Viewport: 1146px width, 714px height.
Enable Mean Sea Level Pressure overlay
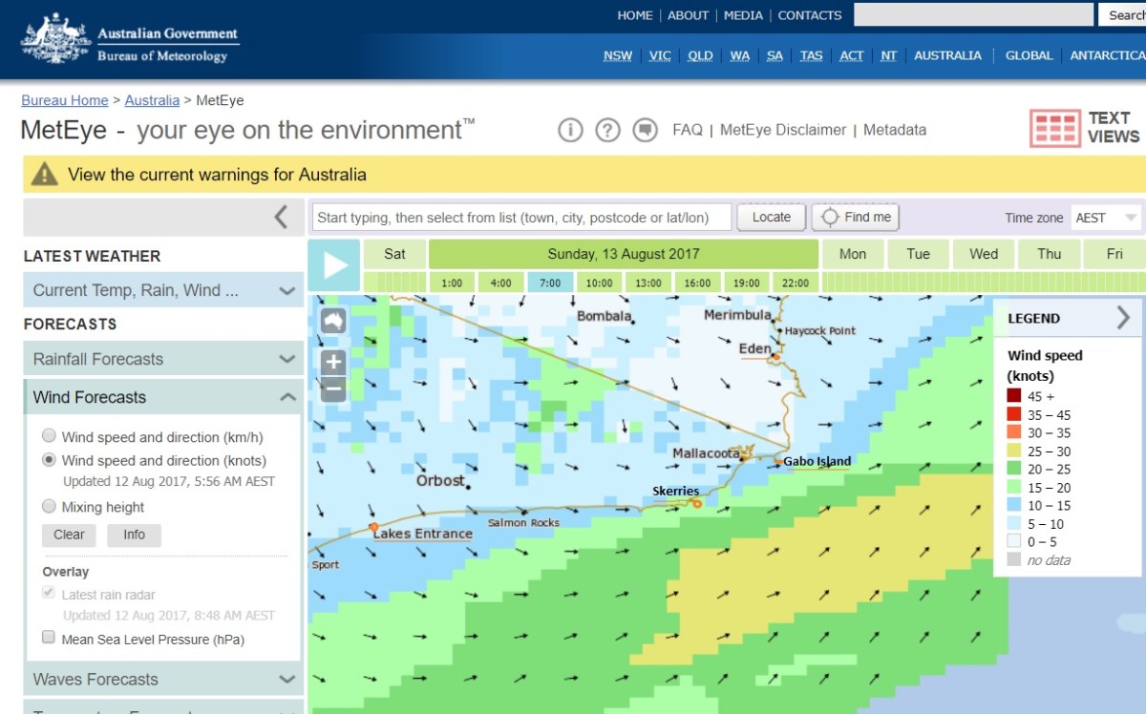pyautogui.click(x=49, y=638)
